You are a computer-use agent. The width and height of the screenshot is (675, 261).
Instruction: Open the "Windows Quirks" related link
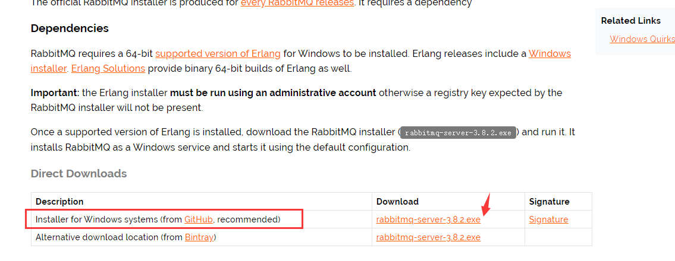pos(642,39)
